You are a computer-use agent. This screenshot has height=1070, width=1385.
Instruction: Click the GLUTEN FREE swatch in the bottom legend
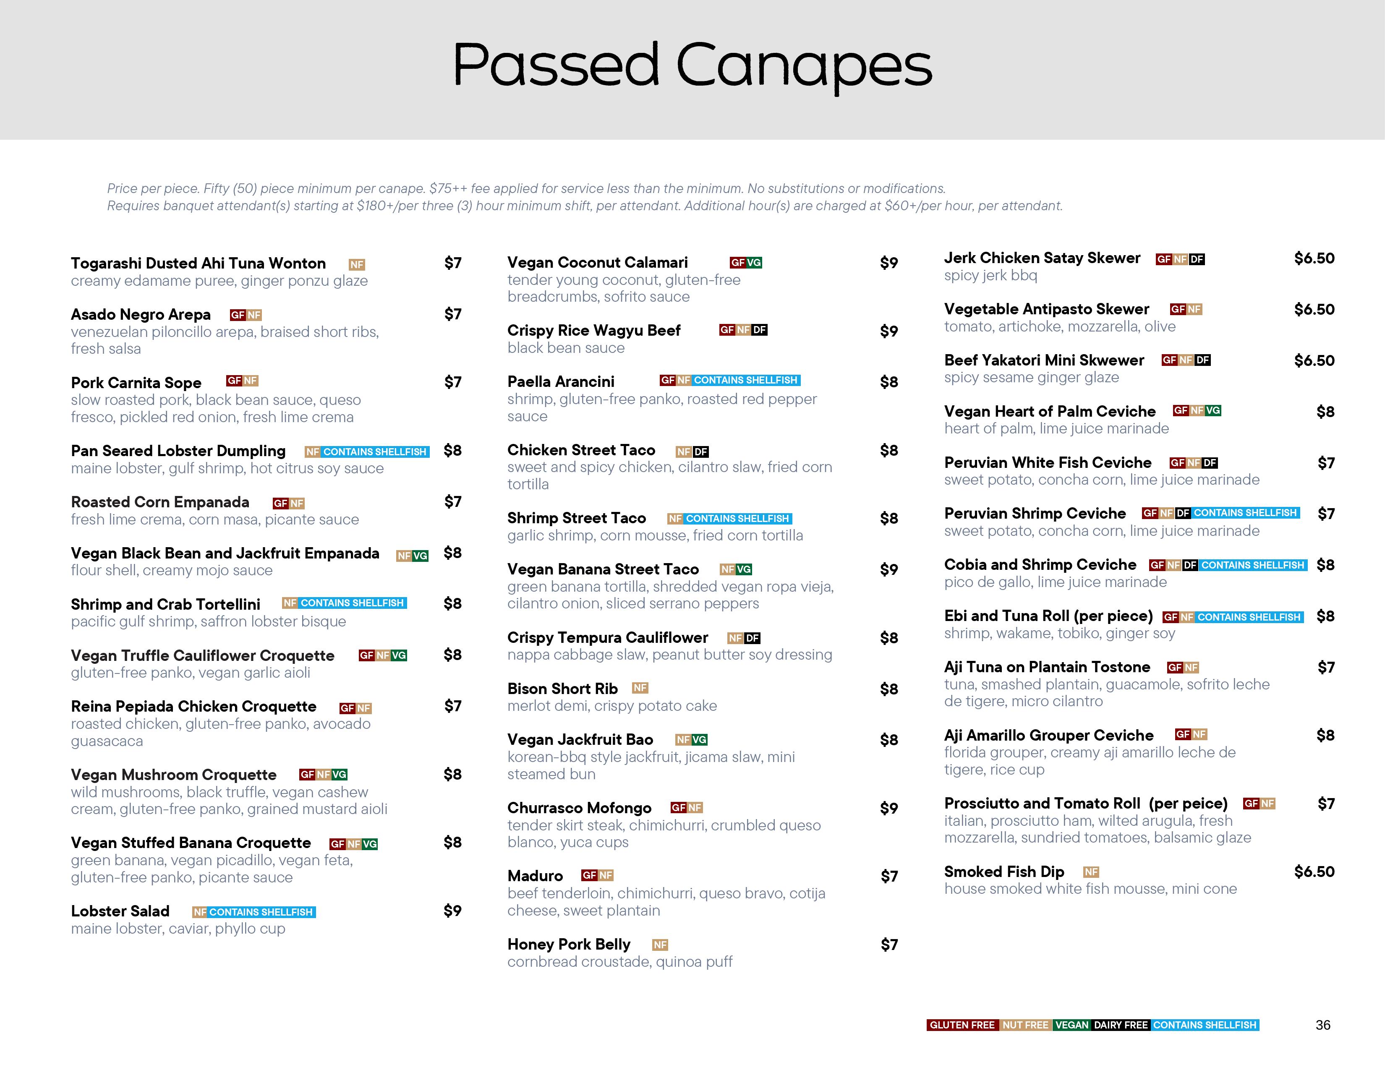point(962,1025)
